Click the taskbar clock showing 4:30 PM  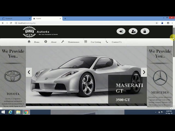[x=169, y=112]
